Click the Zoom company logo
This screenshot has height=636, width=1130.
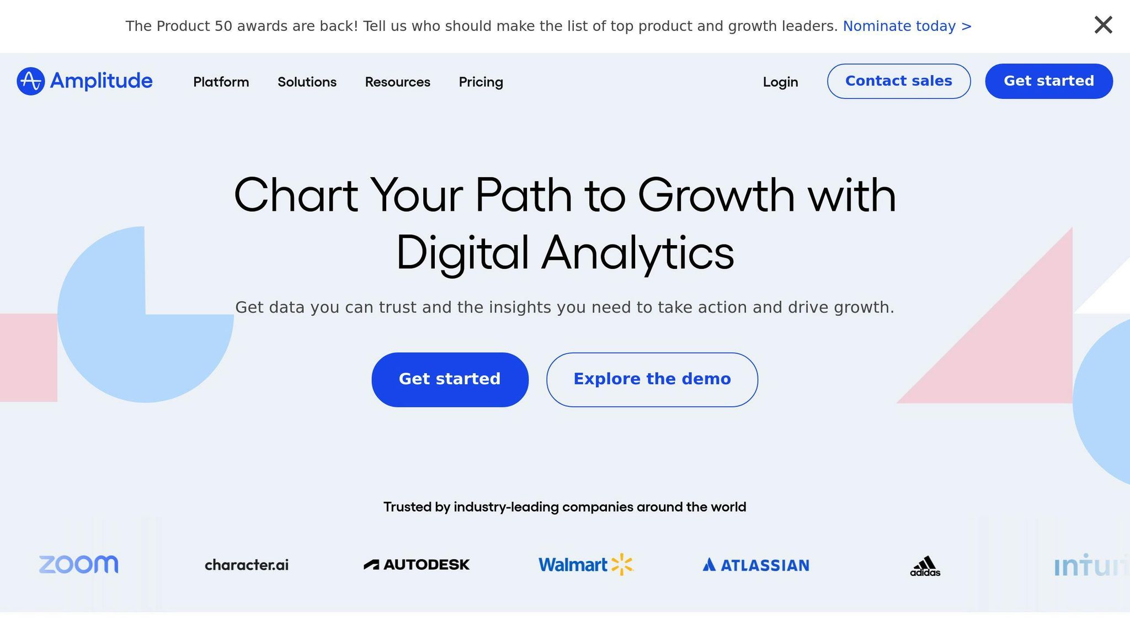[78, 564]
